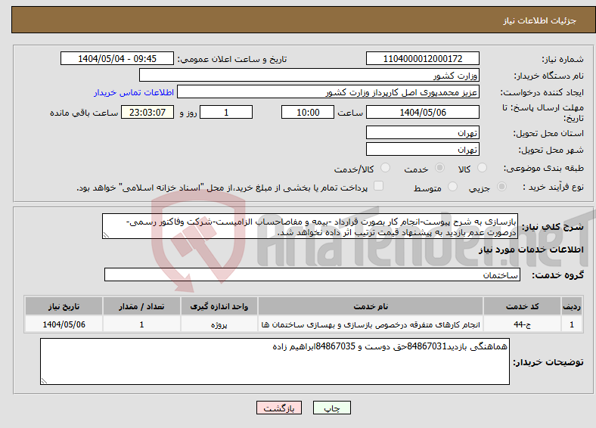Click the واحد اندازه گیری column header
This screenshot has height=428, width=596.
tap(219, 306)
